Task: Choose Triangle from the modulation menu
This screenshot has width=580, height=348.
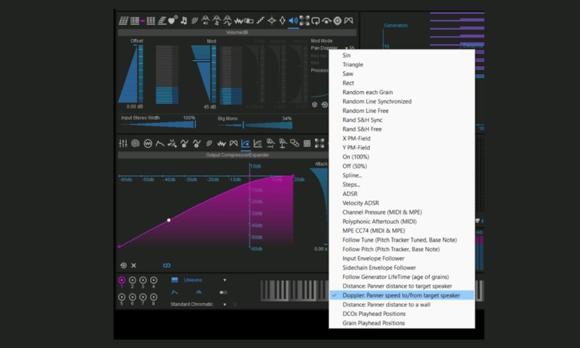Action: tap(353, 65)
